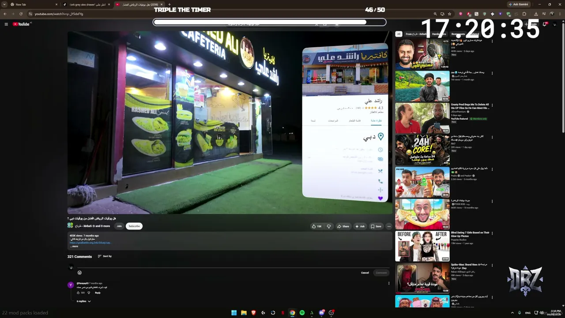This screenshot has width=565, height=318.
Task: Open the 24H CORE video thumbnail
Action: pyautogui.click(x=422, y=150)
